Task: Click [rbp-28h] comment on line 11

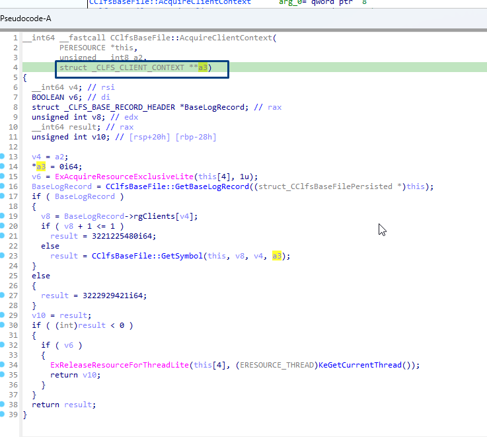Action: tap(196, 137)
